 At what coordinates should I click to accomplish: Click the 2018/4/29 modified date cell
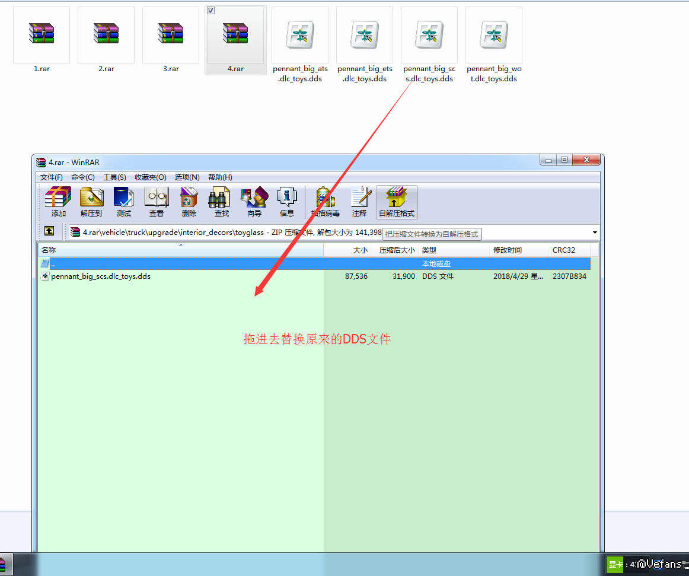tap(518, 276)
